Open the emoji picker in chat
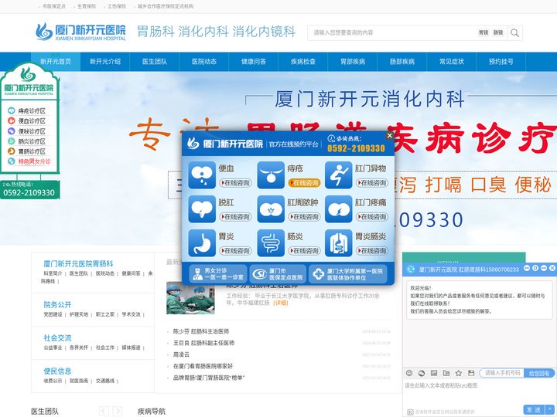Screen dimensions: 557x417 tap(409, 373)
